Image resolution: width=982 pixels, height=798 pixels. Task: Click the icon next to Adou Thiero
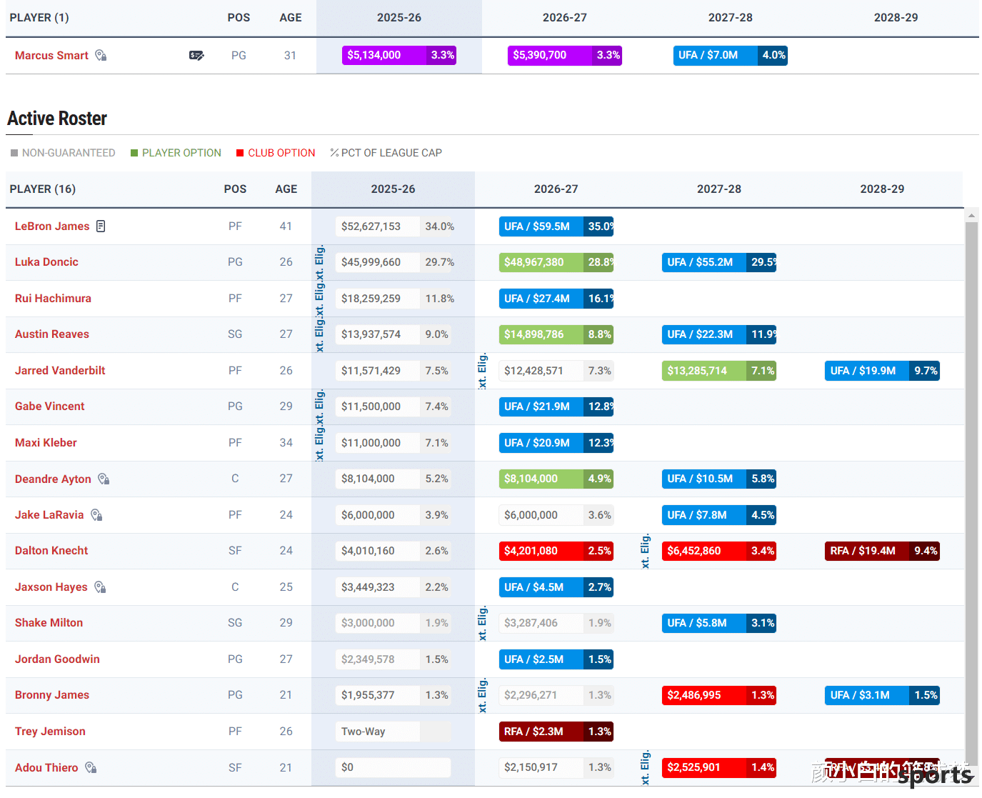(x=91, y=767)
